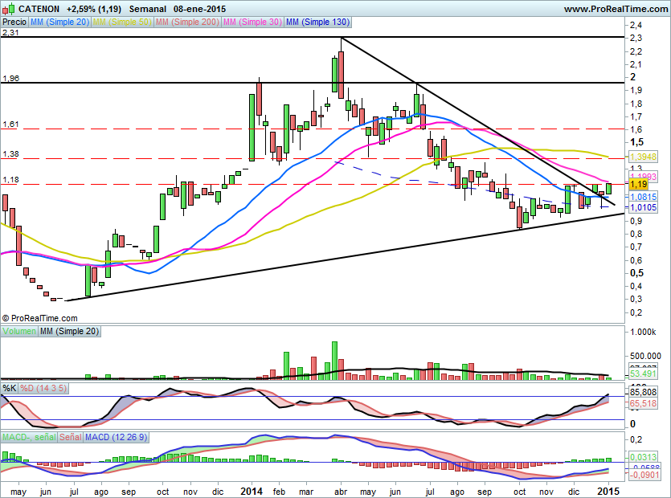Select the MM (Simple 50) indicator label

click(x=122, y=22)
